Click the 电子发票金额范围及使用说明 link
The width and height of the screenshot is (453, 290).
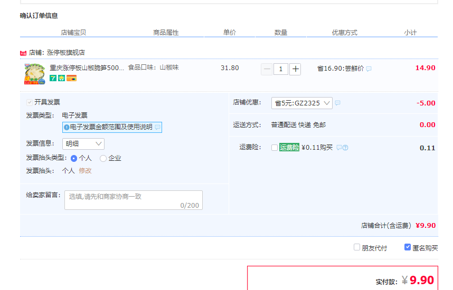click(x=111, y=127)
